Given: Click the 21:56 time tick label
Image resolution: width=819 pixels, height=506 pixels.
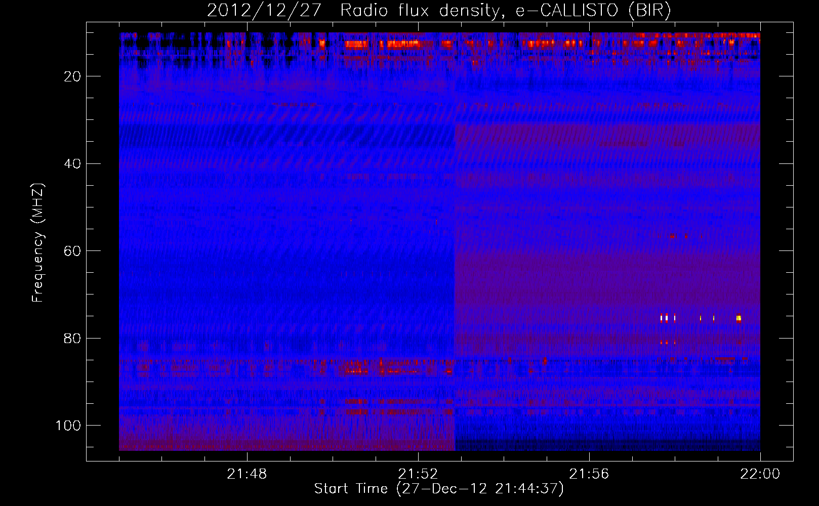Looking at the screenshot, I should pyautogui.click(x=589, y=474).
